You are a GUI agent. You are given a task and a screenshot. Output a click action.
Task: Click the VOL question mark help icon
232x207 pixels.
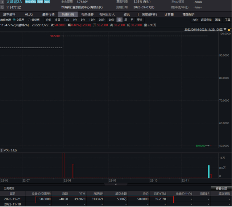[1, 150]
